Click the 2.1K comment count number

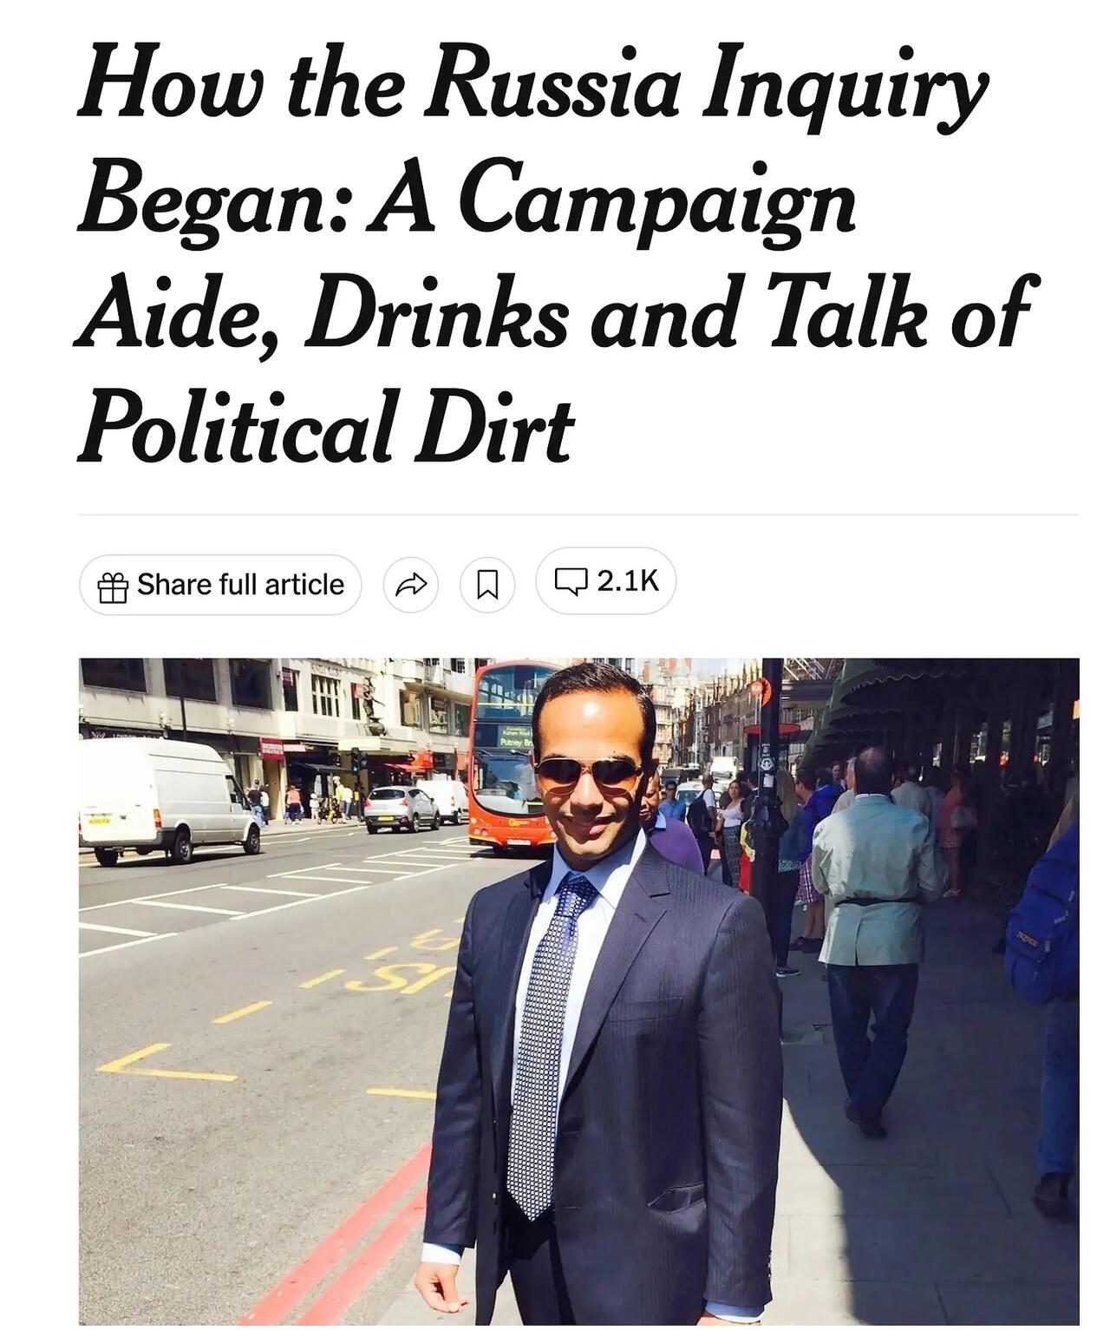[x=628, y=580]
